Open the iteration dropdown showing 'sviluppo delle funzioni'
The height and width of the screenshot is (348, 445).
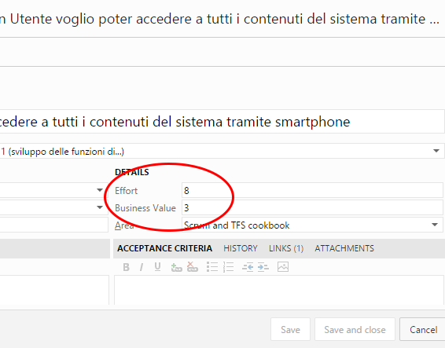point(436,151)
